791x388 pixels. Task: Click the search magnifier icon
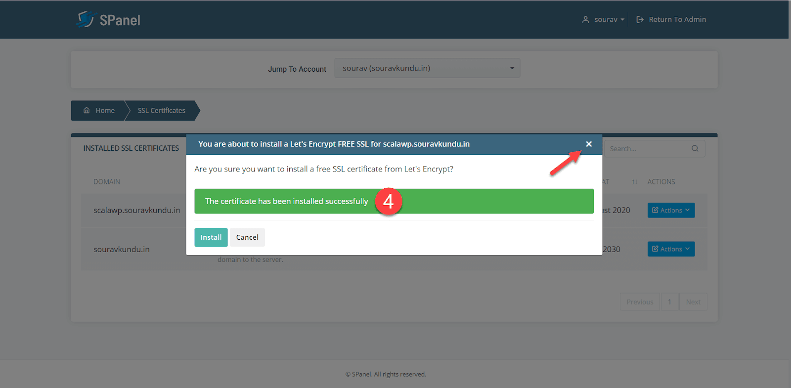(x=695, y=148)
